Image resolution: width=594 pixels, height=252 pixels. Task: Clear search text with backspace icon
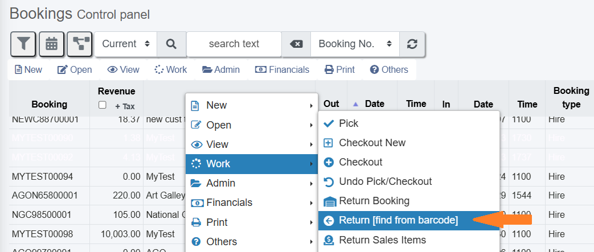point(296,44)
